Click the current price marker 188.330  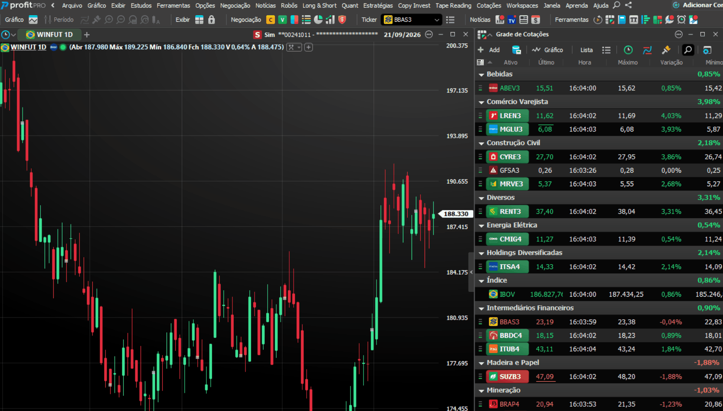[456, 214]
